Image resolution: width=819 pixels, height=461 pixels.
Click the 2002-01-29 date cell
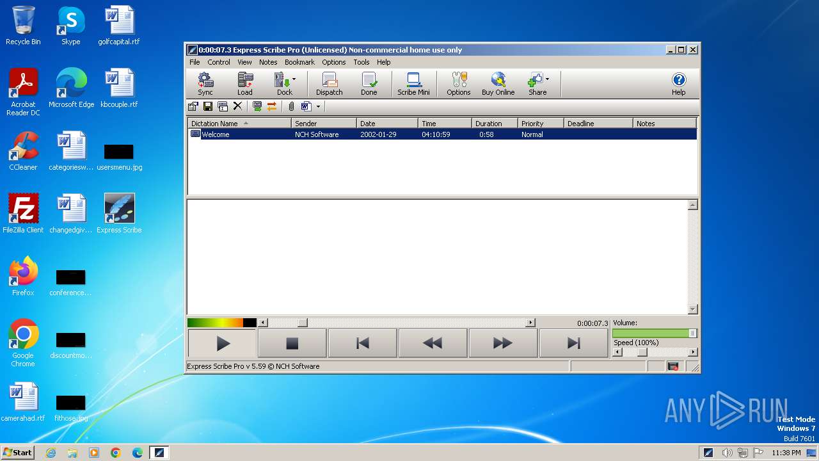click(x=378, y=134)
